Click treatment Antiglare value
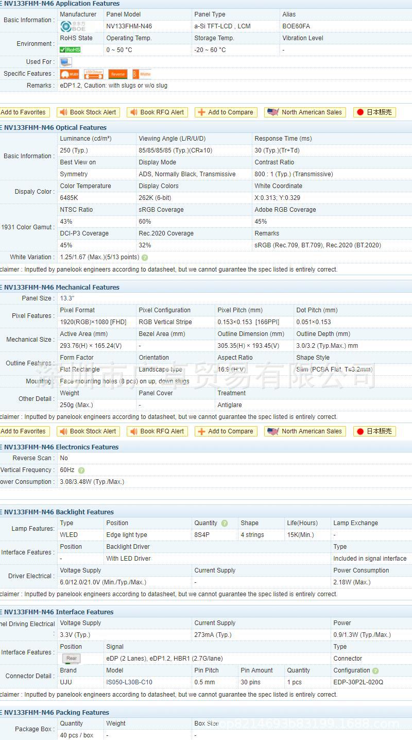The width and height of the screenshot is (412, 740). pos(230,405)
